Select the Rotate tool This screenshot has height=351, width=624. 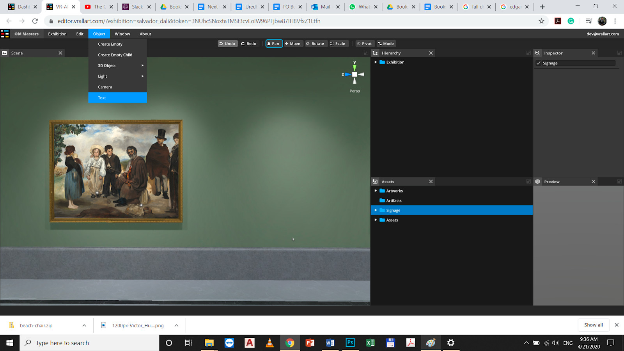(x=316, y=44)
